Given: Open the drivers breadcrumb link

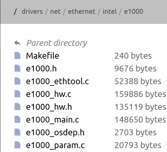Looking at the screenshot, I should 32,11.
